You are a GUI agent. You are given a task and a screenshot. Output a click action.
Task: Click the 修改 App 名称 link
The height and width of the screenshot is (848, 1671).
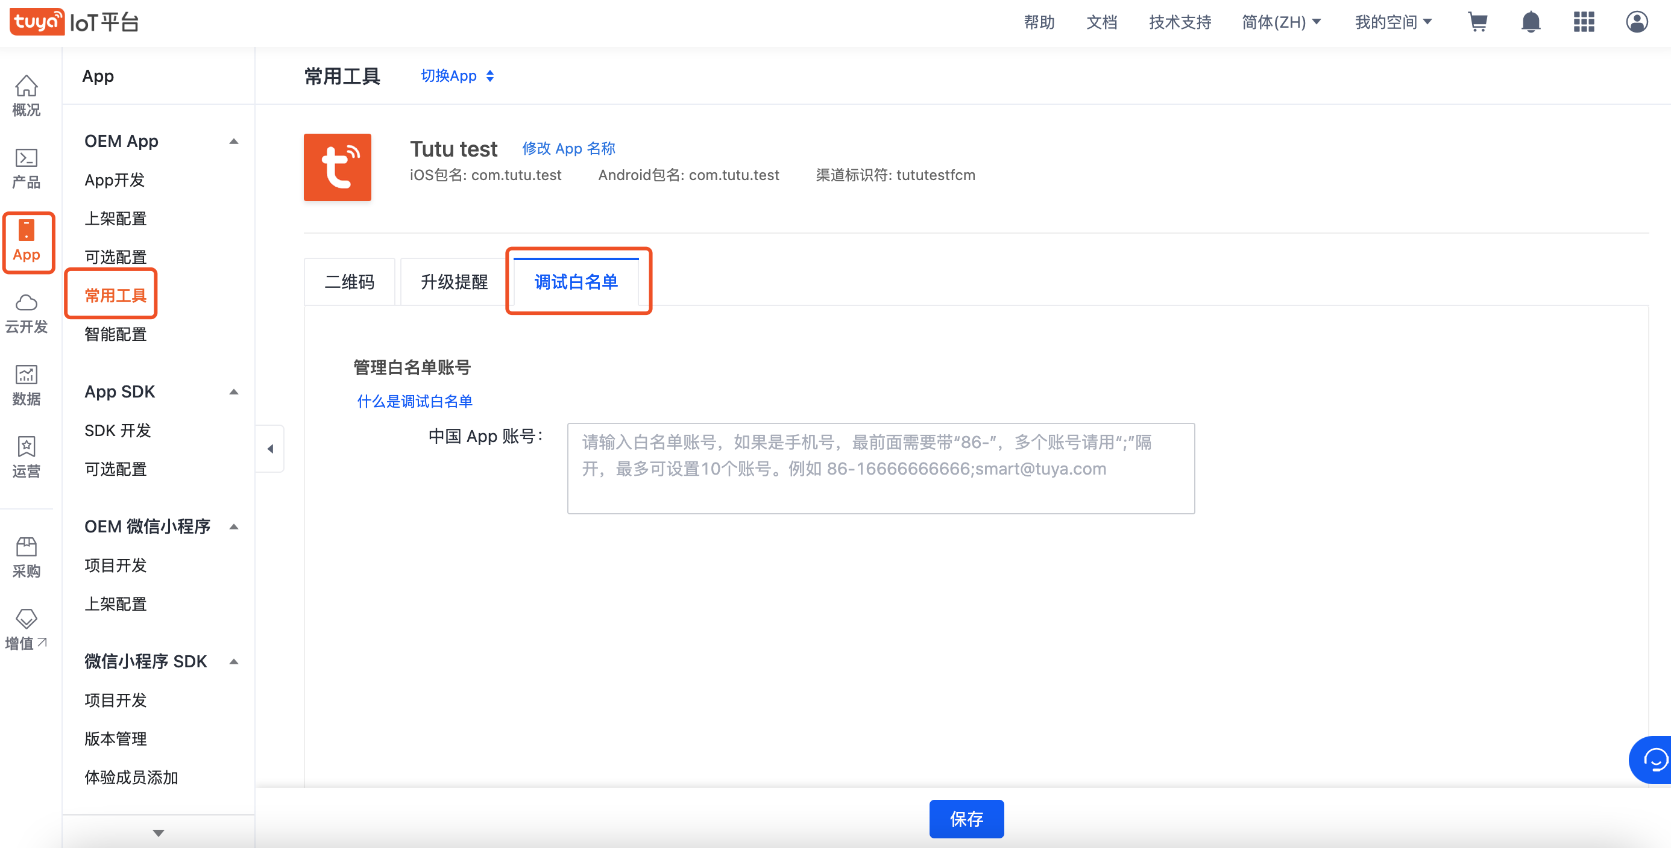coord(568,149)
